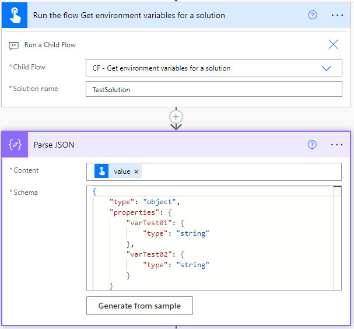Insert a new step with plus button

coord(176,116)
